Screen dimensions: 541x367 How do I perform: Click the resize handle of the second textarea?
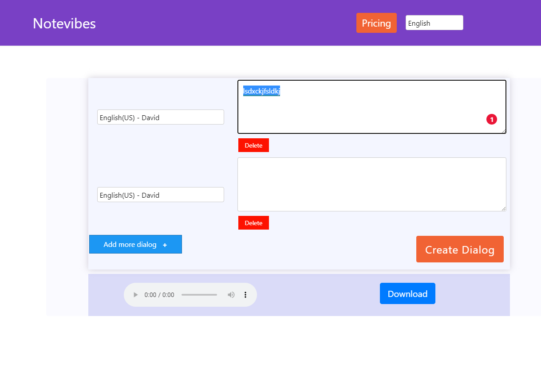(503, 209)
